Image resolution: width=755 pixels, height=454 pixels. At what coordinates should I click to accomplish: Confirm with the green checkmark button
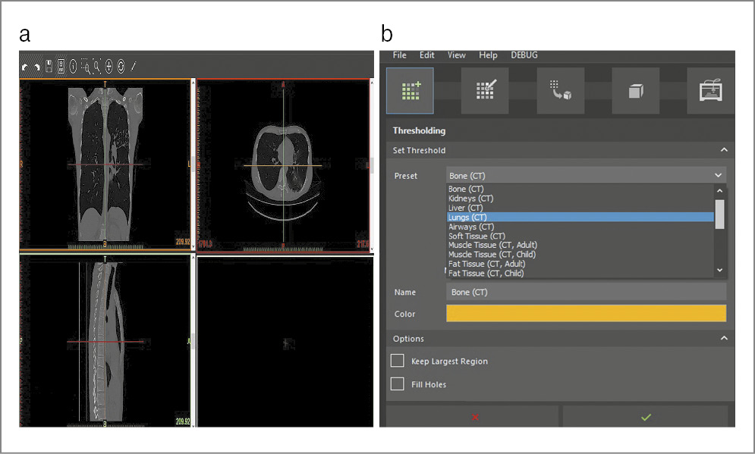click(646, 417)
